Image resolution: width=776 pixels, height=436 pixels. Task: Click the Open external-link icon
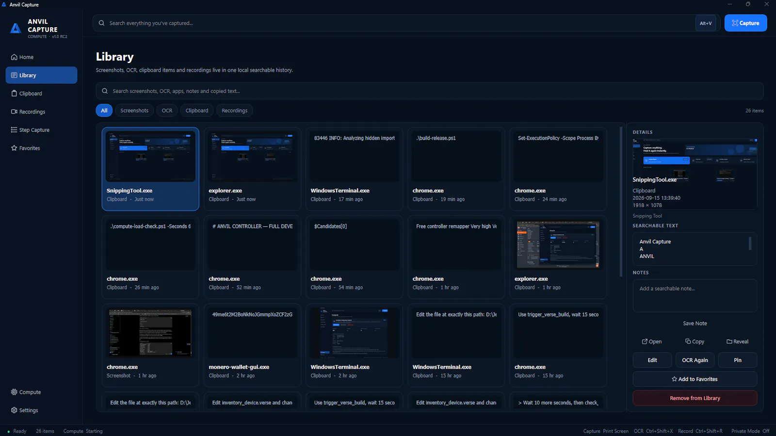click(x=645, y=341)
